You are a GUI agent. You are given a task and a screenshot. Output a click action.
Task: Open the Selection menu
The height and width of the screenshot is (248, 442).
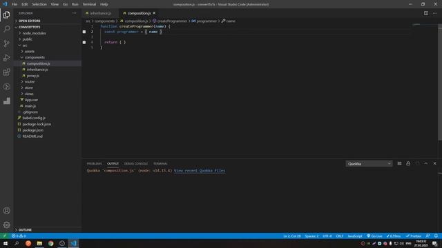39,4
